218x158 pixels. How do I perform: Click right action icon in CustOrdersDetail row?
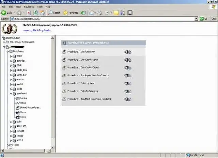tap(129, 60)
